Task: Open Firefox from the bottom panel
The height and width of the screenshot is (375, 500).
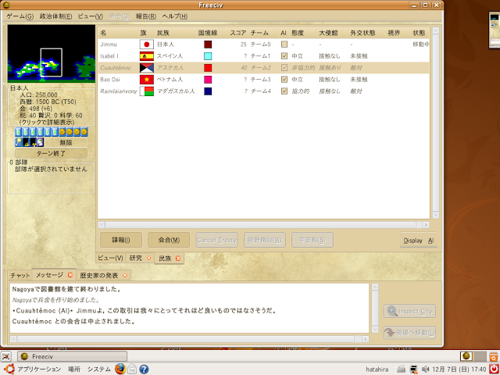Action: coord(120,369)
